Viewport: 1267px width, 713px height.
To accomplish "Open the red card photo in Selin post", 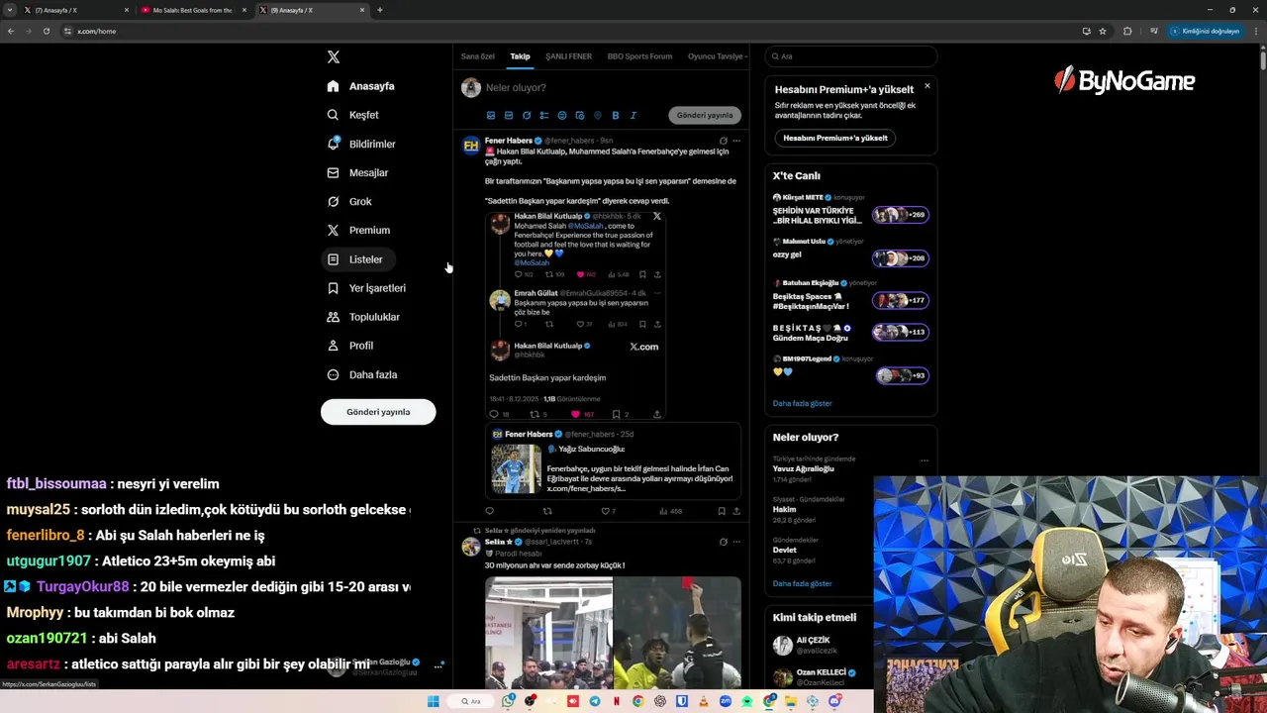I will click(x=677, y=632).
